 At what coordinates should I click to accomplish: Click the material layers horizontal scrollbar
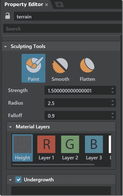53,164
